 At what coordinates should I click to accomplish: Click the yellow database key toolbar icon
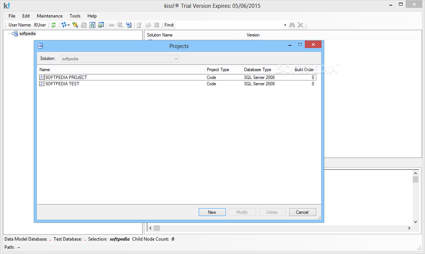75,25
